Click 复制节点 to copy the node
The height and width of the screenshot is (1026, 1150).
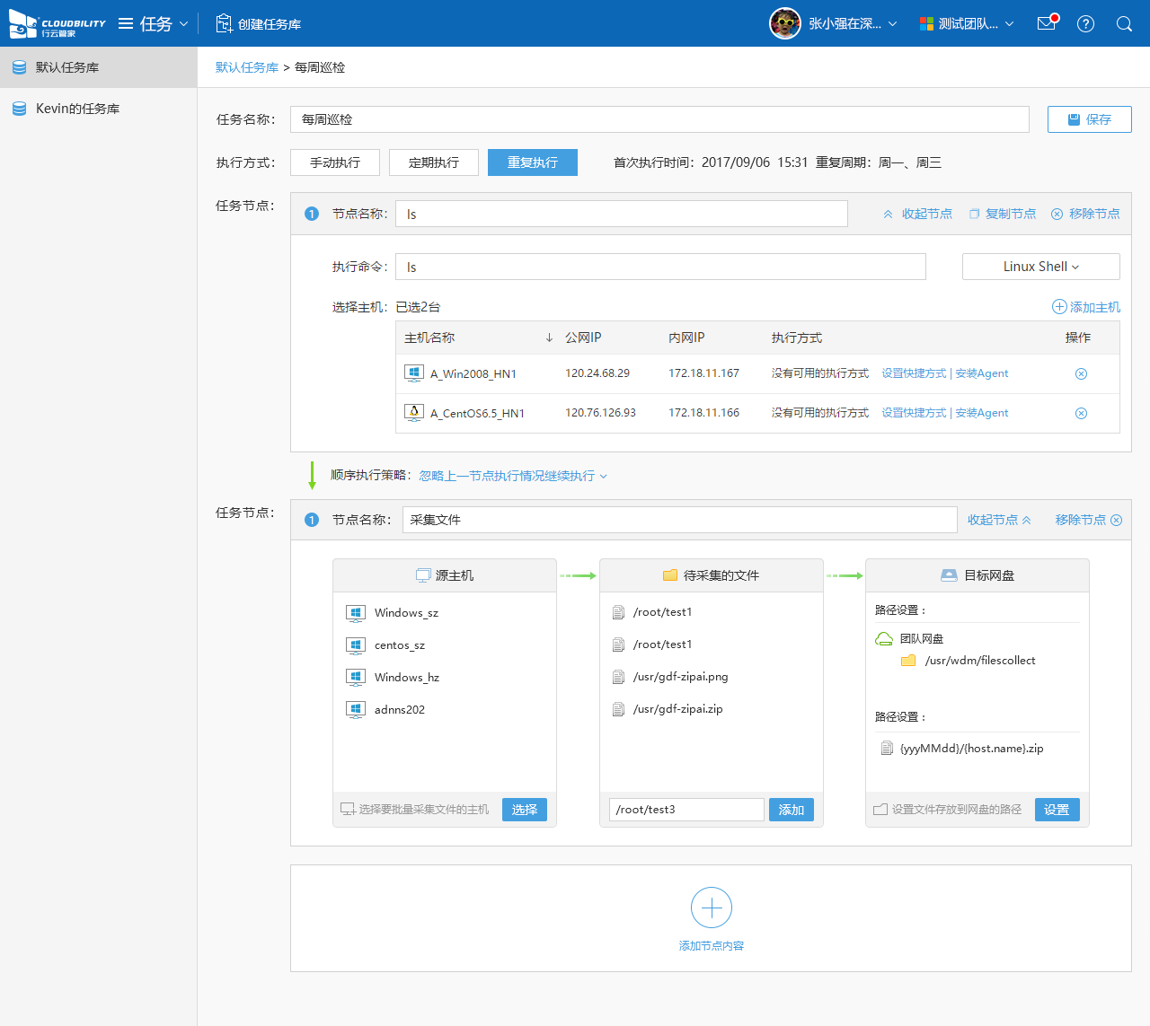tap(1003, 214)
